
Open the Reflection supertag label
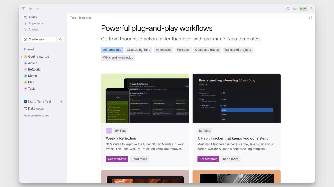(x=35, y=70)
